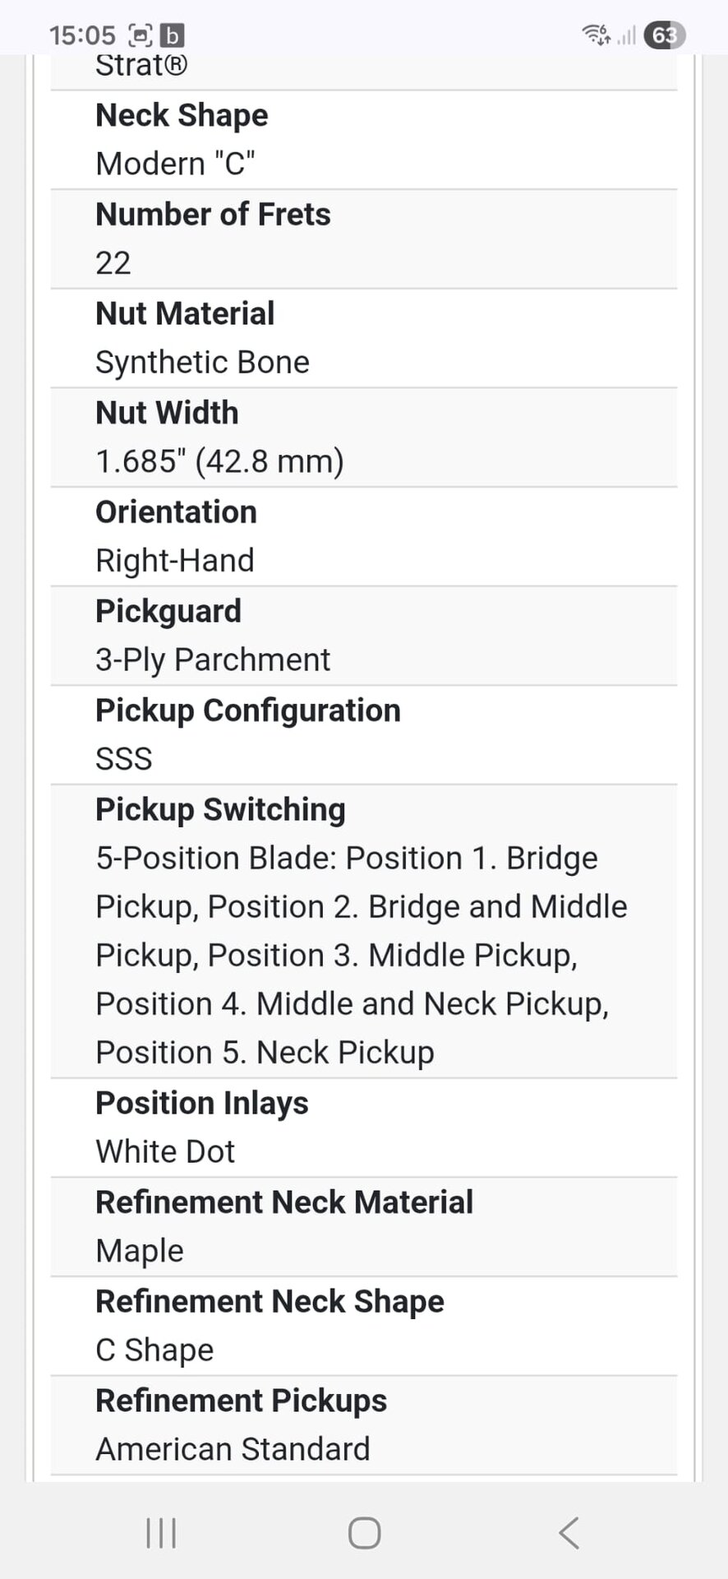Open the recent apps overview button

[x=161, y=1533]
